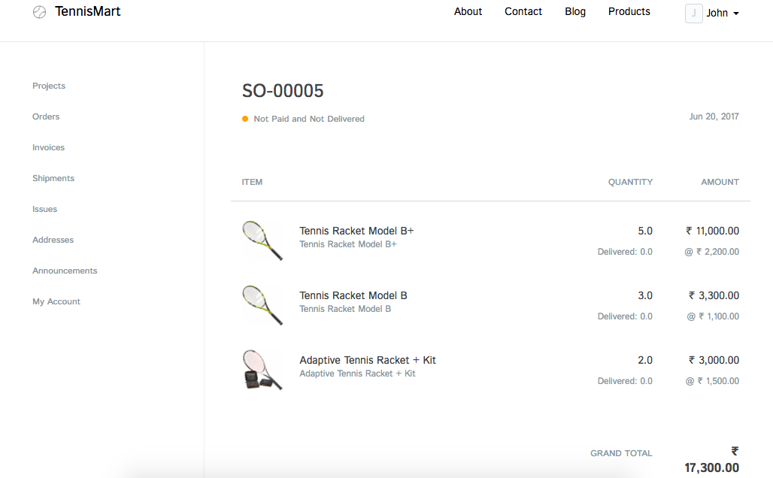Click the TennisMart brand name
Image resolution: width=773 pixels, height=478 pixels.
87,11
